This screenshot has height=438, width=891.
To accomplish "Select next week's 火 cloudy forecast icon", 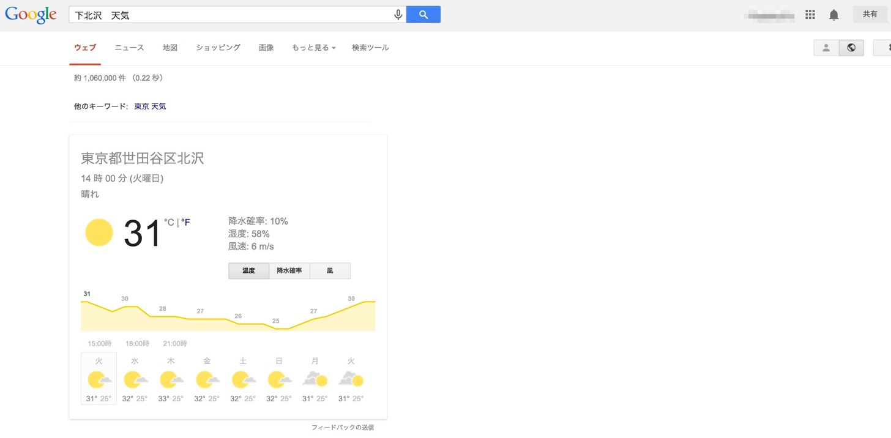I will (x=351, y=379).
